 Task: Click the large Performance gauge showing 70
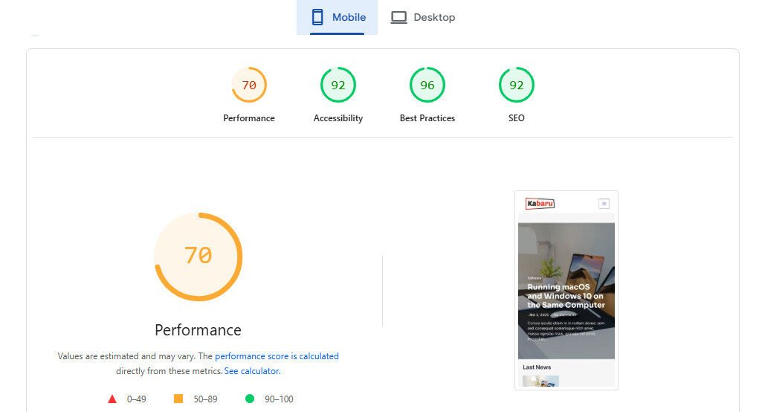pos(198,257)
